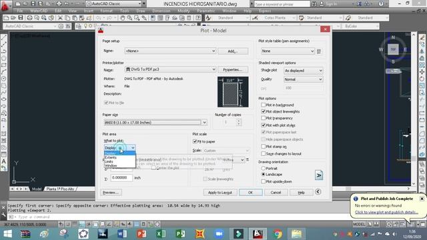The width and height of the screenshot is (427, 240).
Task: Open the File menu
Action: pos(20,11)
